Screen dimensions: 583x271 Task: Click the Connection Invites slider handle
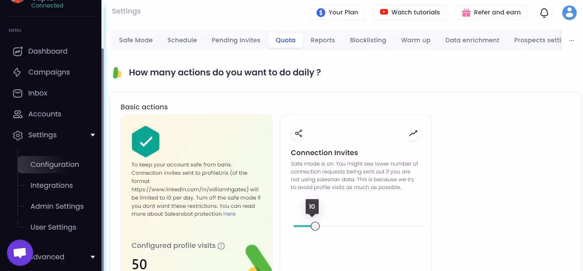click(315, 226)
